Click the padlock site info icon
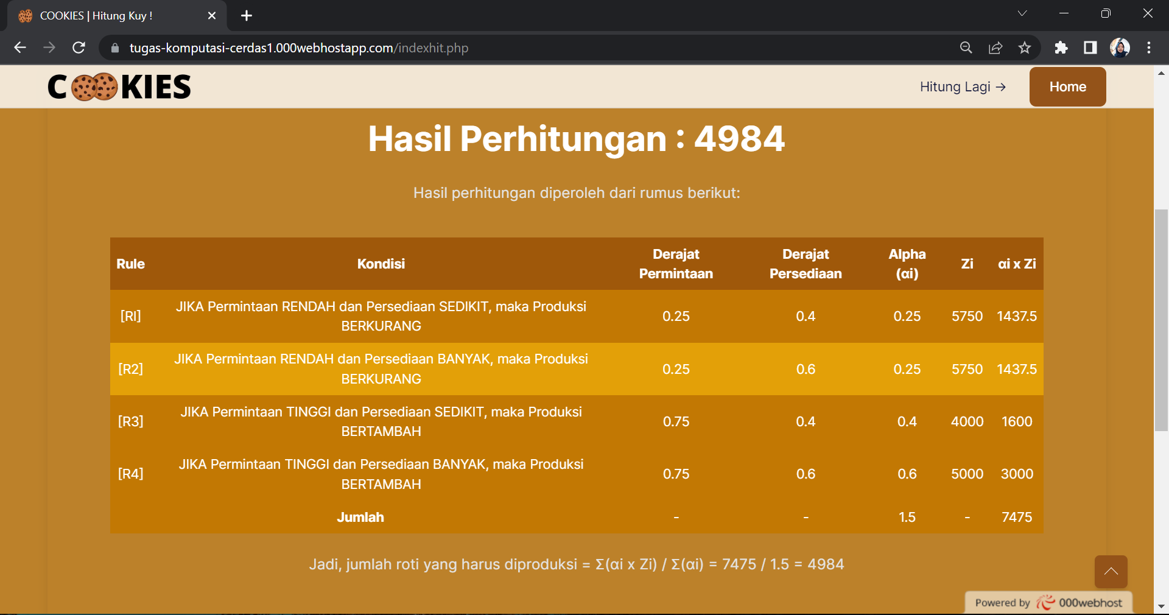Screen dimensions: 1169x615 pos(114,47)
